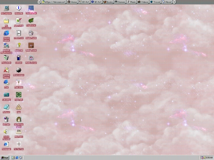Click the system tray volume icon
The width and height of the screenshot is (214, 160).
[204, 158]
